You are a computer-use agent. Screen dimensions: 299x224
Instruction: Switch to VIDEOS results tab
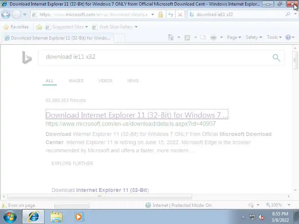tap(105, 81)
